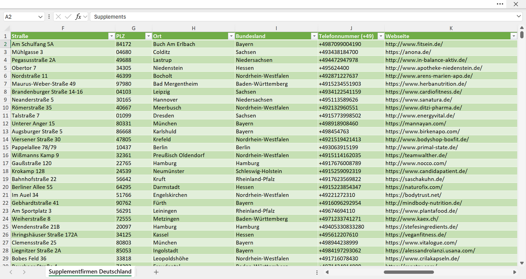The width and height of the screenshot is (526, 279).
Task: Open the Telefonnummer column filter dropdown
Action: coord(380,36)
